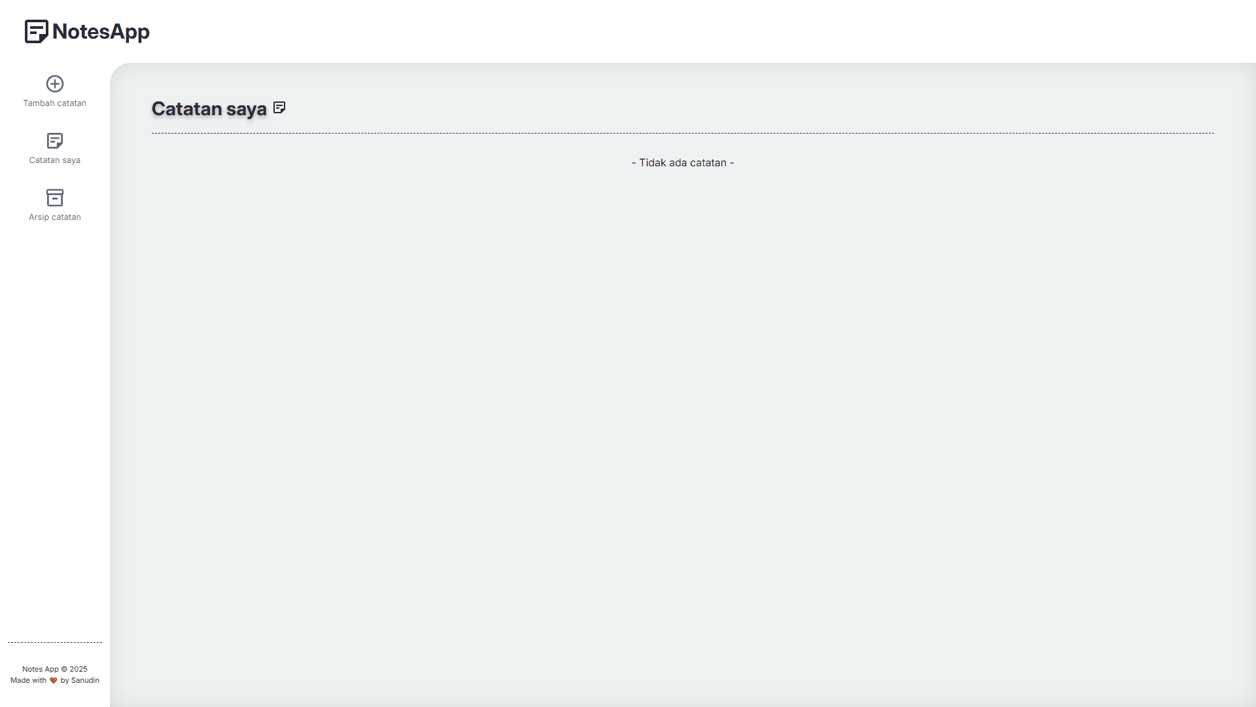Open Tambah catatan via its label

[55, 103]
